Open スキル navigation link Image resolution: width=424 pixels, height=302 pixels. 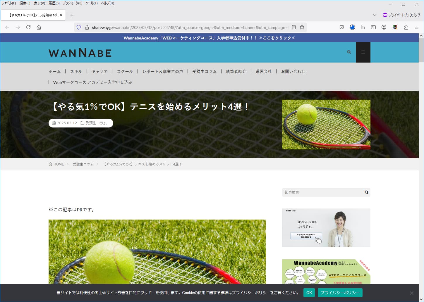pos(76,71)
